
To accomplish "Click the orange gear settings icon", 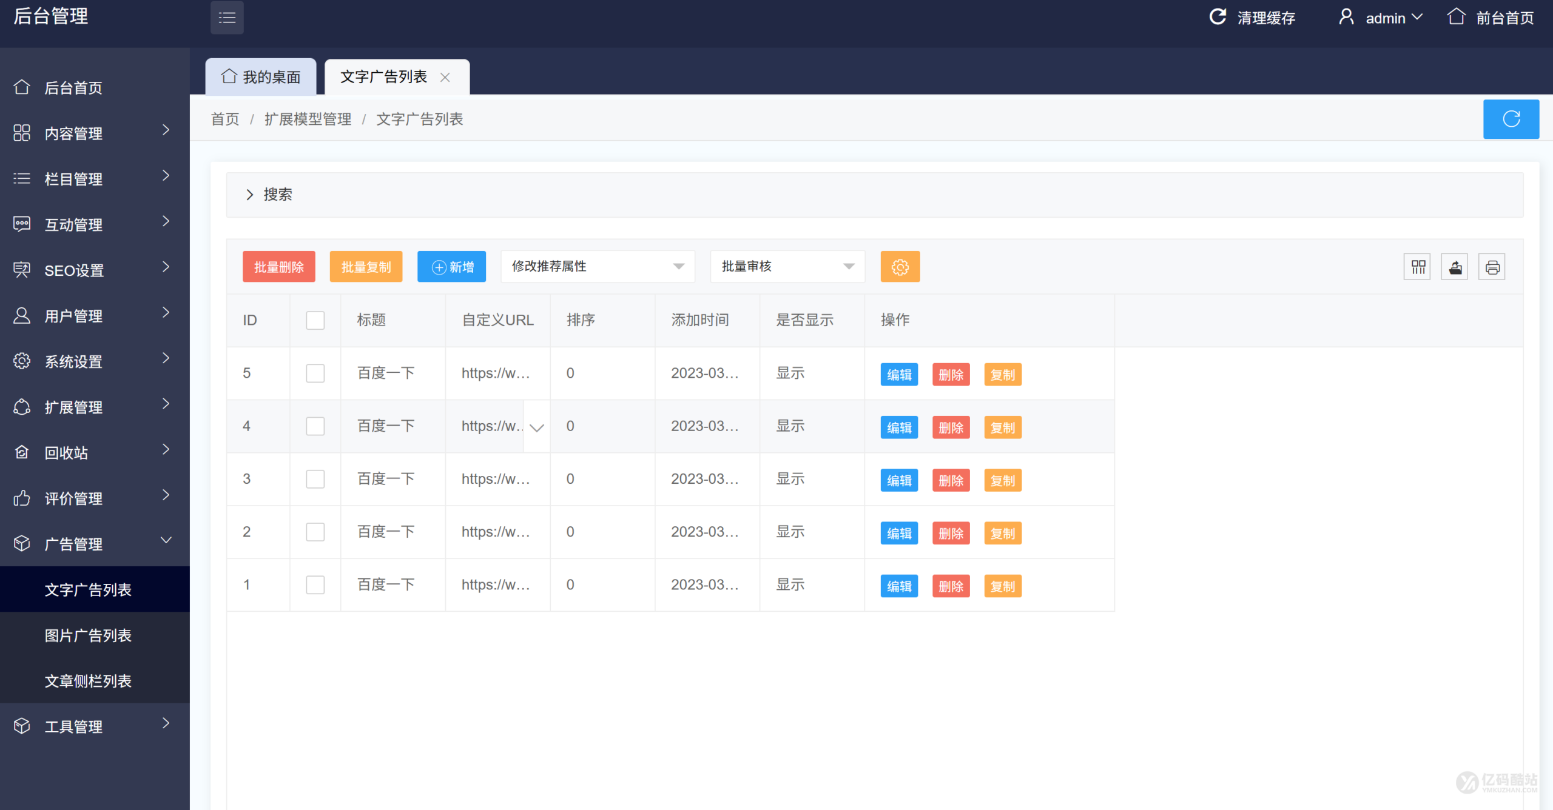I will point(900,266).
